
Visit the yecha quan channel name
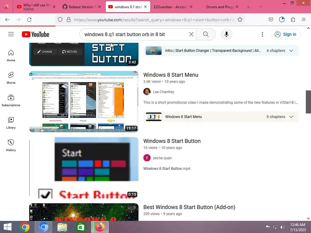click(x=162, y=158)
